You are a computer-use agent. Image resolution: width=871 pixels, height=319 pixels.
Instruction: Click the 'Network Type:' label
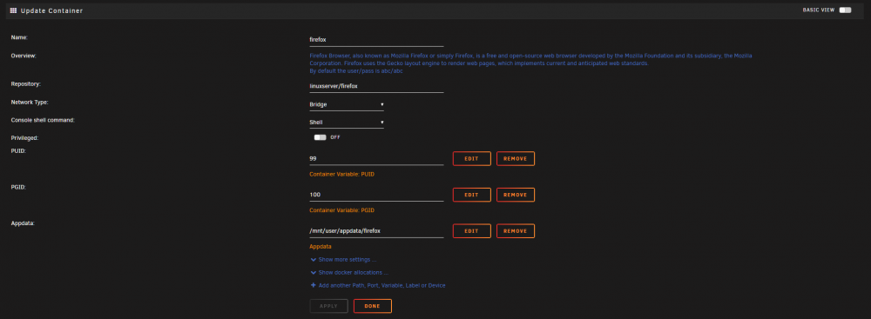click(30, 102)
